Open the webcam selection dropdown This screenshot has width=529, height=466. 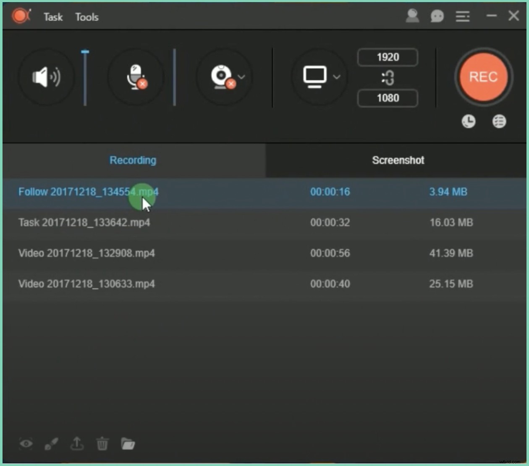(241, 77)
